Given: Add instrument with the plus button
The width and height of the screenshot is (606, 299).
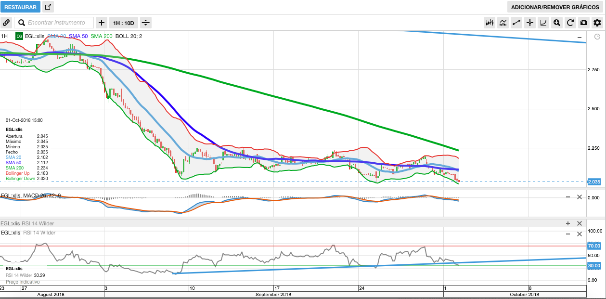Looking at the screenshot, I should click(x=102, y=23).
